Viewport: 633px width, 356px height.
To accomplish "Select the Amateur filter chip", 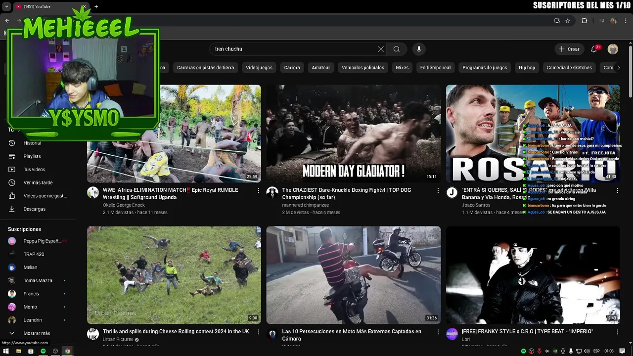I will (321, 68).
